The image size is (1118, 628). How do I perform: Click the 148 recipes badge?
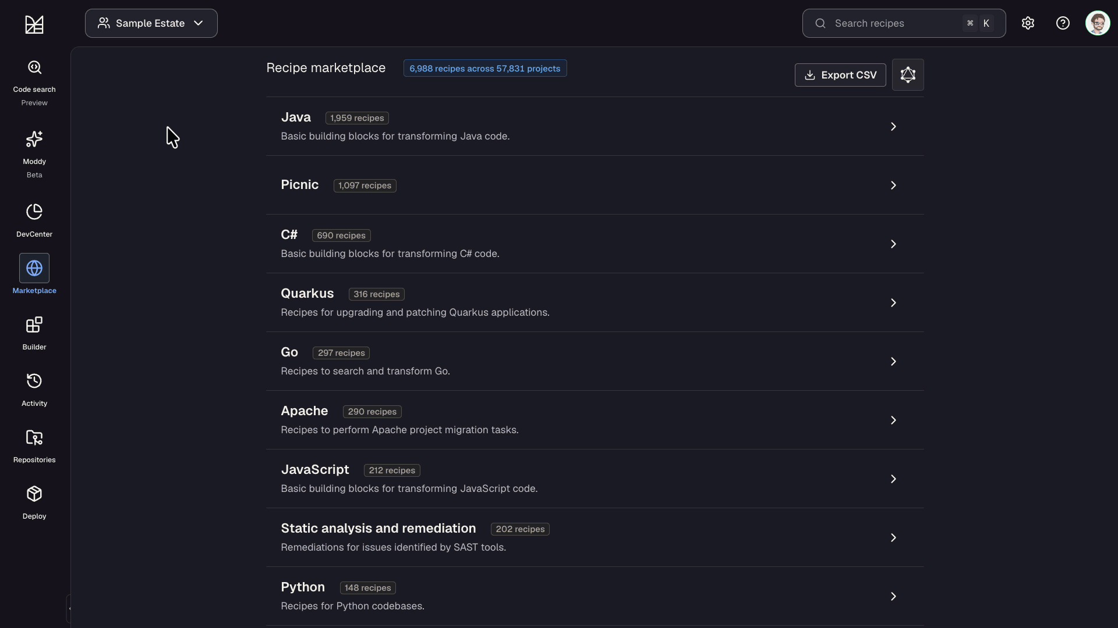click(368, 588)
